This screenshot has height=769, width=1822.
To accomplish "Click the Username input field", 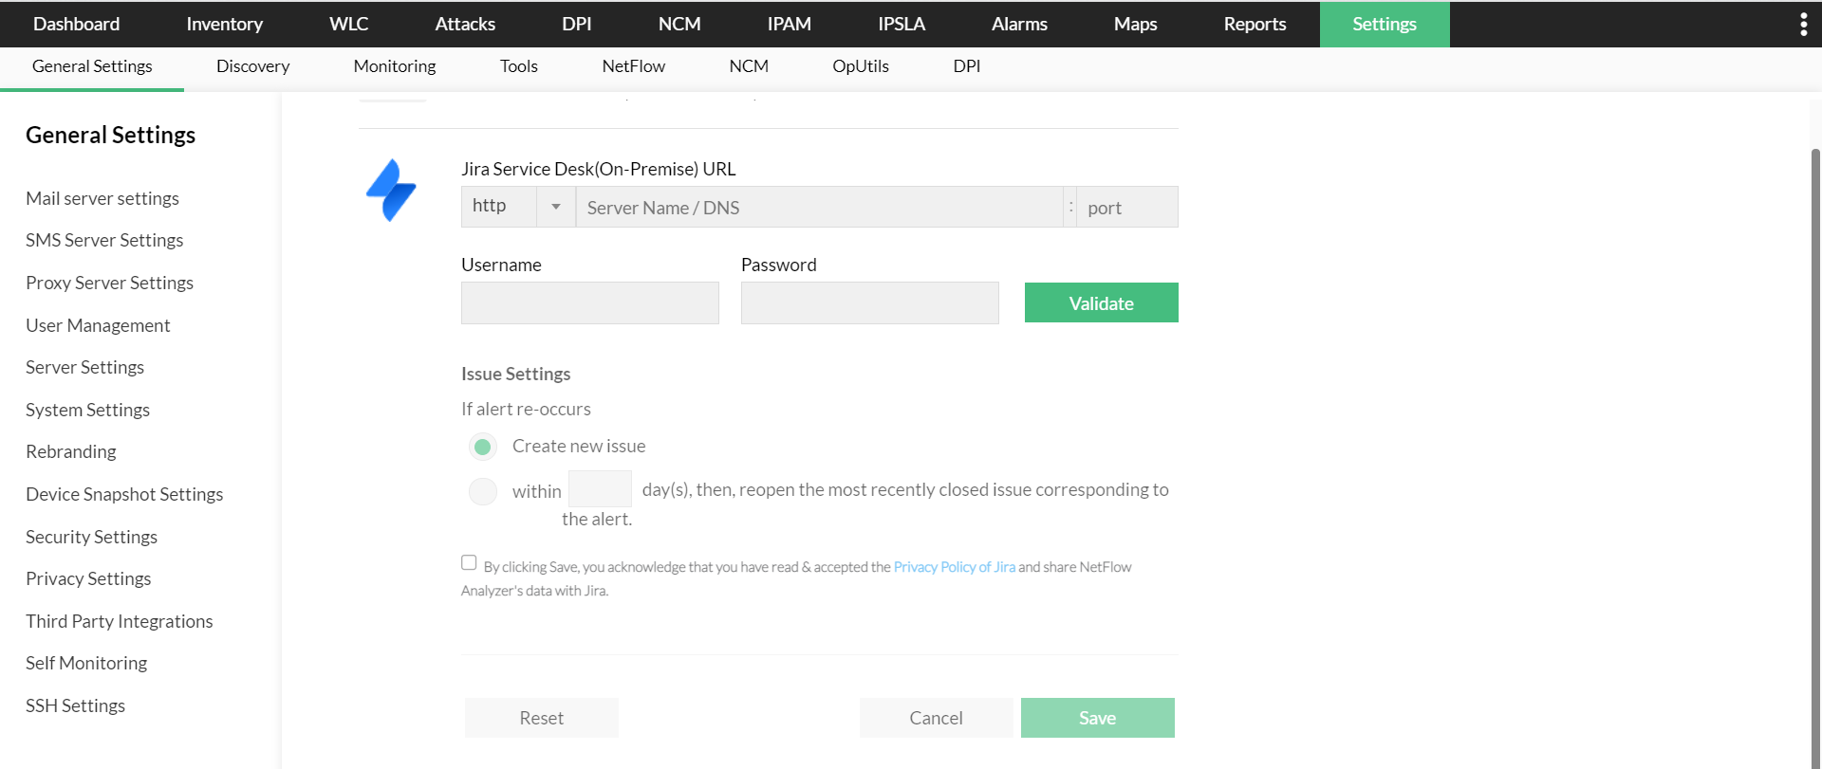I will coord(589,303).
